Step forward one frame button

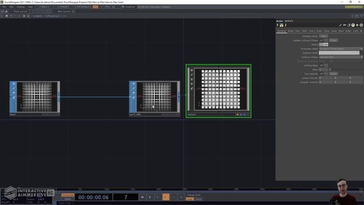pyautogui.click(x=181, y=198)
